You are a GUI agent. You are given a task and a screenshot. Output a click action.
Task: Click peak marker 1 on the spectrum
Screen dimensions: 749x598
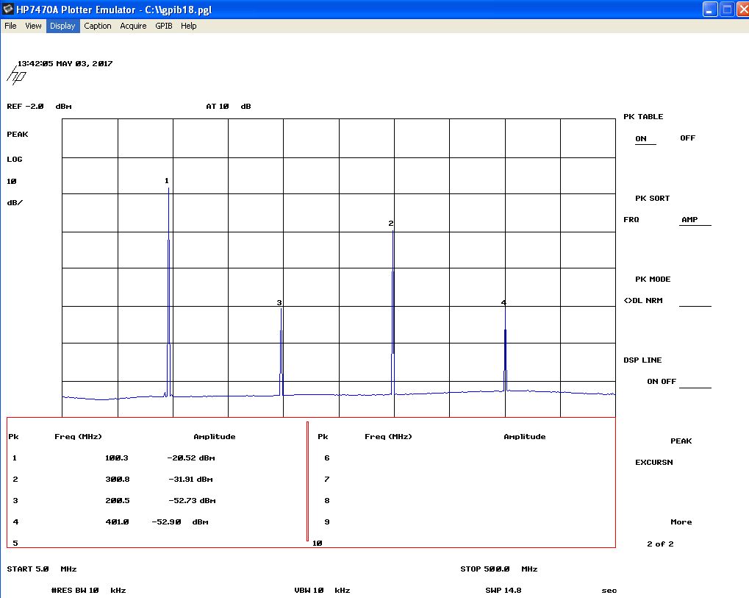[x=167, y=181]
